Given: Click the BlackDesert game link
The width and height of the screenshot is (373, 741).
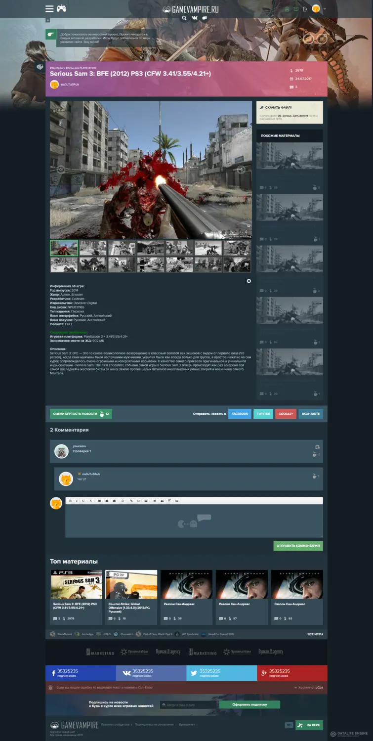Looking at the screenshot, I should [61, 634].
